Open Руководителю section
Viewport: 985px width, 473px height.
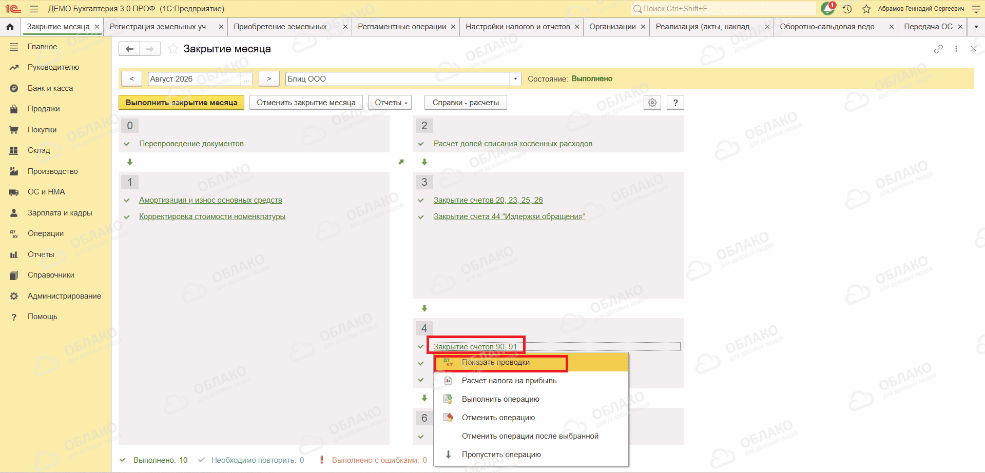(x=53, y=67)
